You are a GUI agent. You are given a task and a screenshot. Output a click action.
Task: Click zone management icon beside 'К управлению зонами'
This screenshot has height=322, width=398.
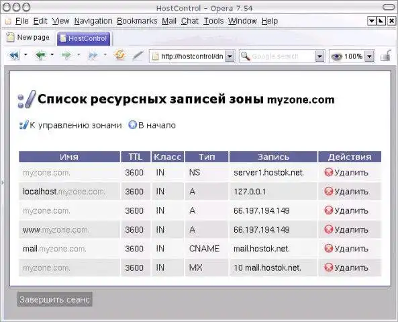pos(23,125)
